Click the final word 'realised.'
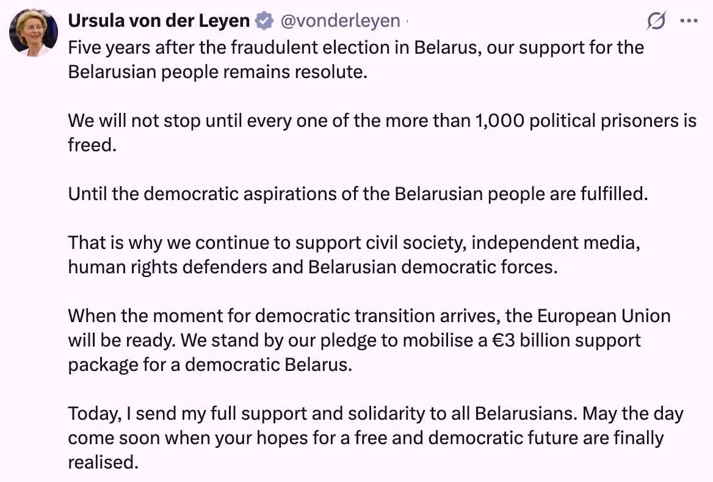713x482 pixels. (x=103, y=462)
